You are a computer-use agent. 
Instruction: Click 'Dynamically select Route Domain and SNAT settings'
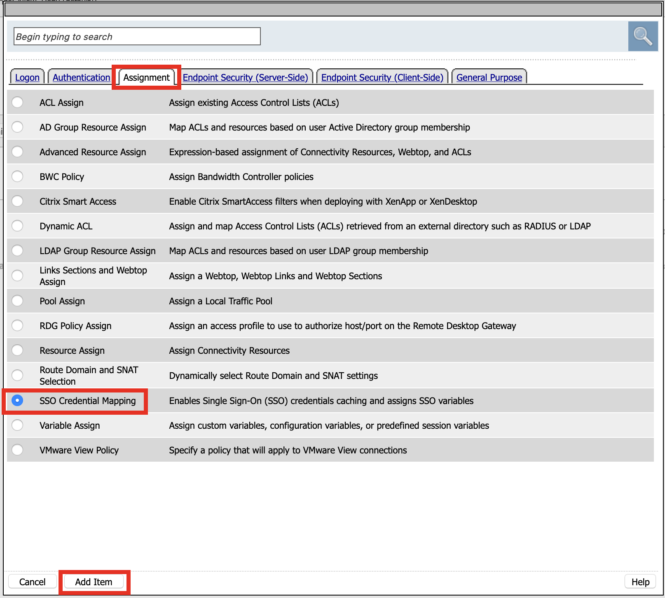pyautogui.click(x=274, y=376)
